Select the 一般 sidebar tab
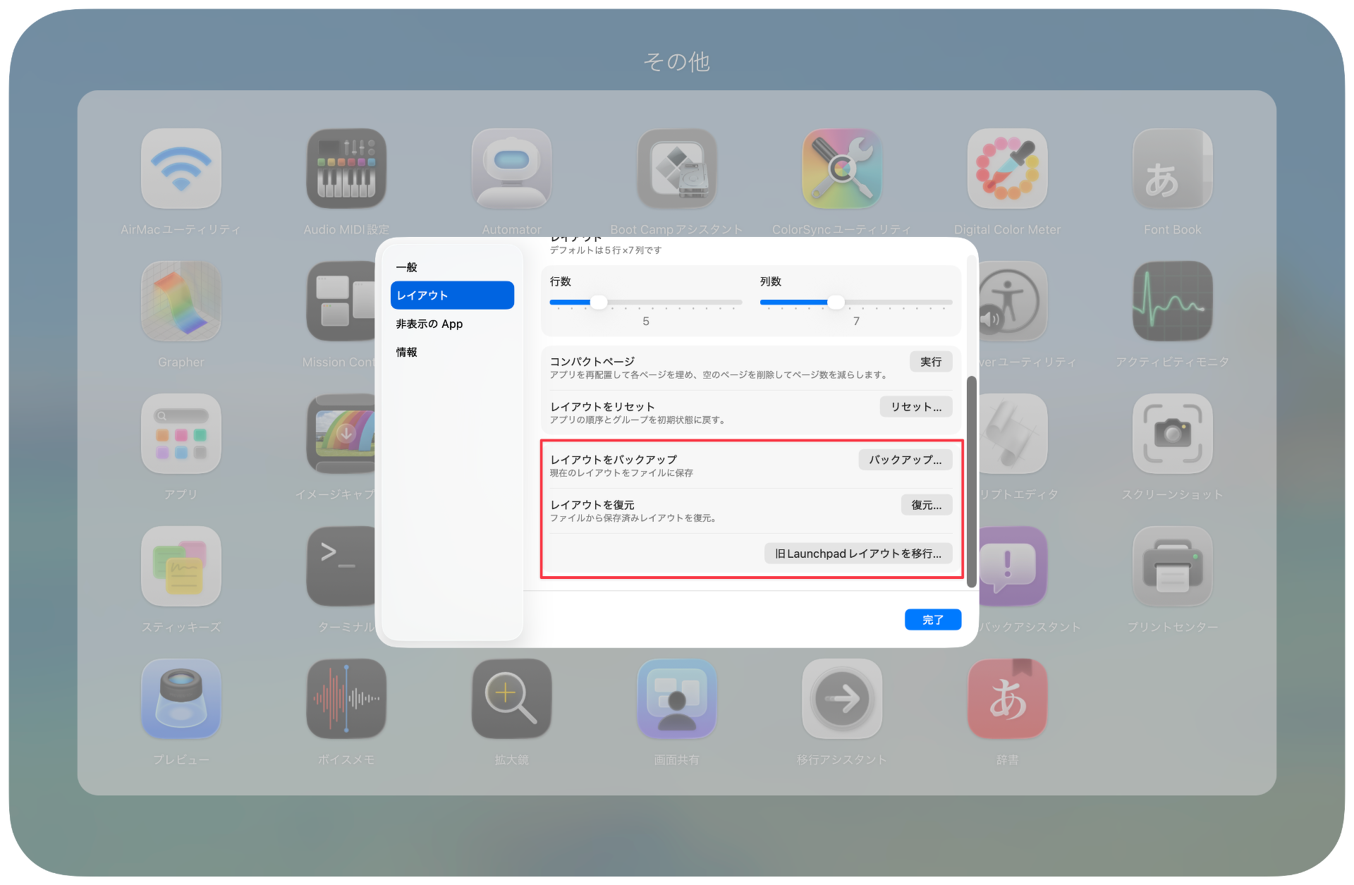1354x885 pixels. [407, 267]
